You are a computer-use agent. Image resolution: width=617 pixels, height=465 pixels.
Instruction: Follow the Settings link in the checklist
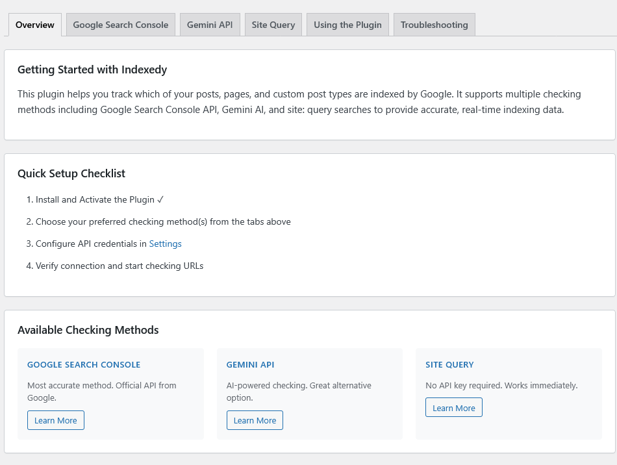click(x=165, y=244)
